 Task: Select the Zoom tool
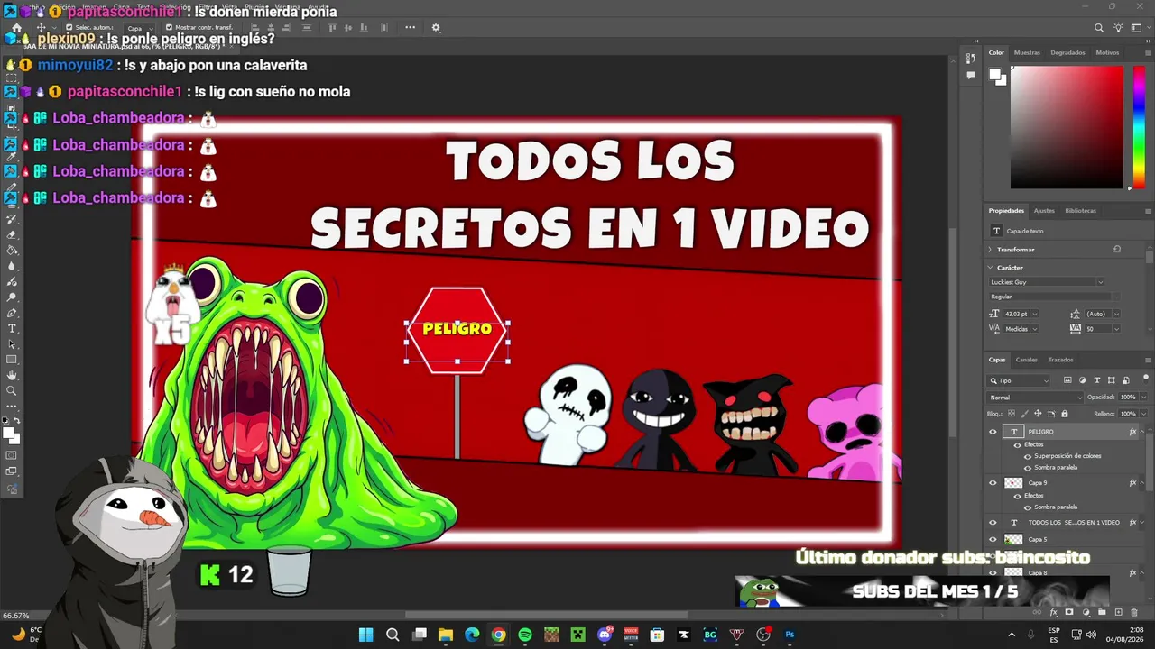coord(12,391)
